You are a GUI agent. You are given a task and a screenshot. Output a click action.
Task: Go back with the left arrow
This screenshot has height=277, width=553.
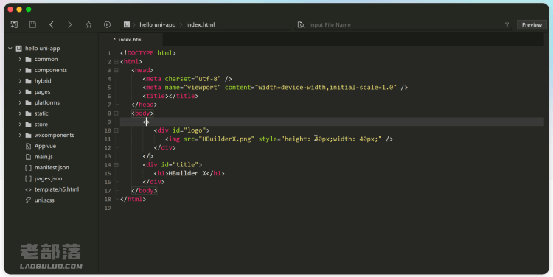pyautogui.click(x=52, y=24)
